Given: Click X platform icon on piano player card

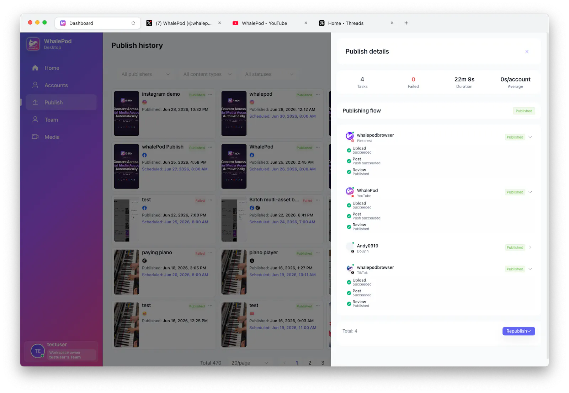Looking at the screenshot, I should [252, 261].
